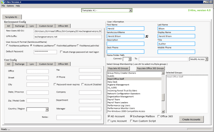Click the Manager input field

coord(90,109)
